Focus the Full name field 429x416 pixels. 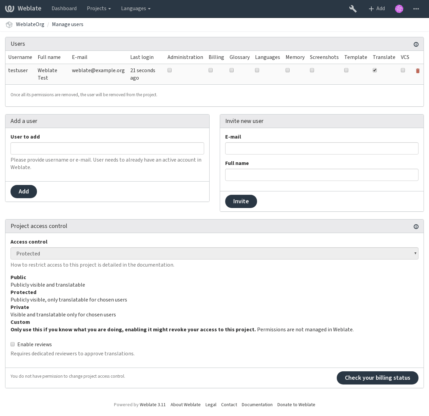[322, 175]
